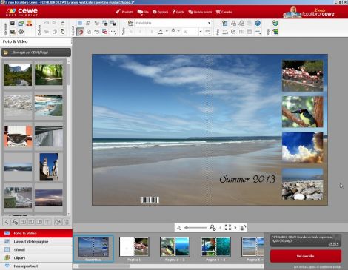The width and height of the screenshot is (348, 270).
Task: Select the green forest path photo thumbnail
Action: click(49, 75)
